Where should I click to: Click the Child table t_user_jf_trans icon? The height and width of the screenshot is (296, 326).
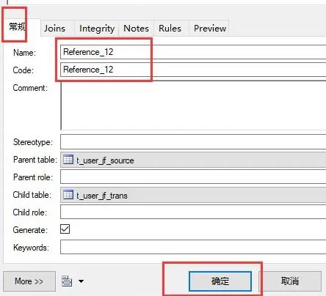click(68, 195)
